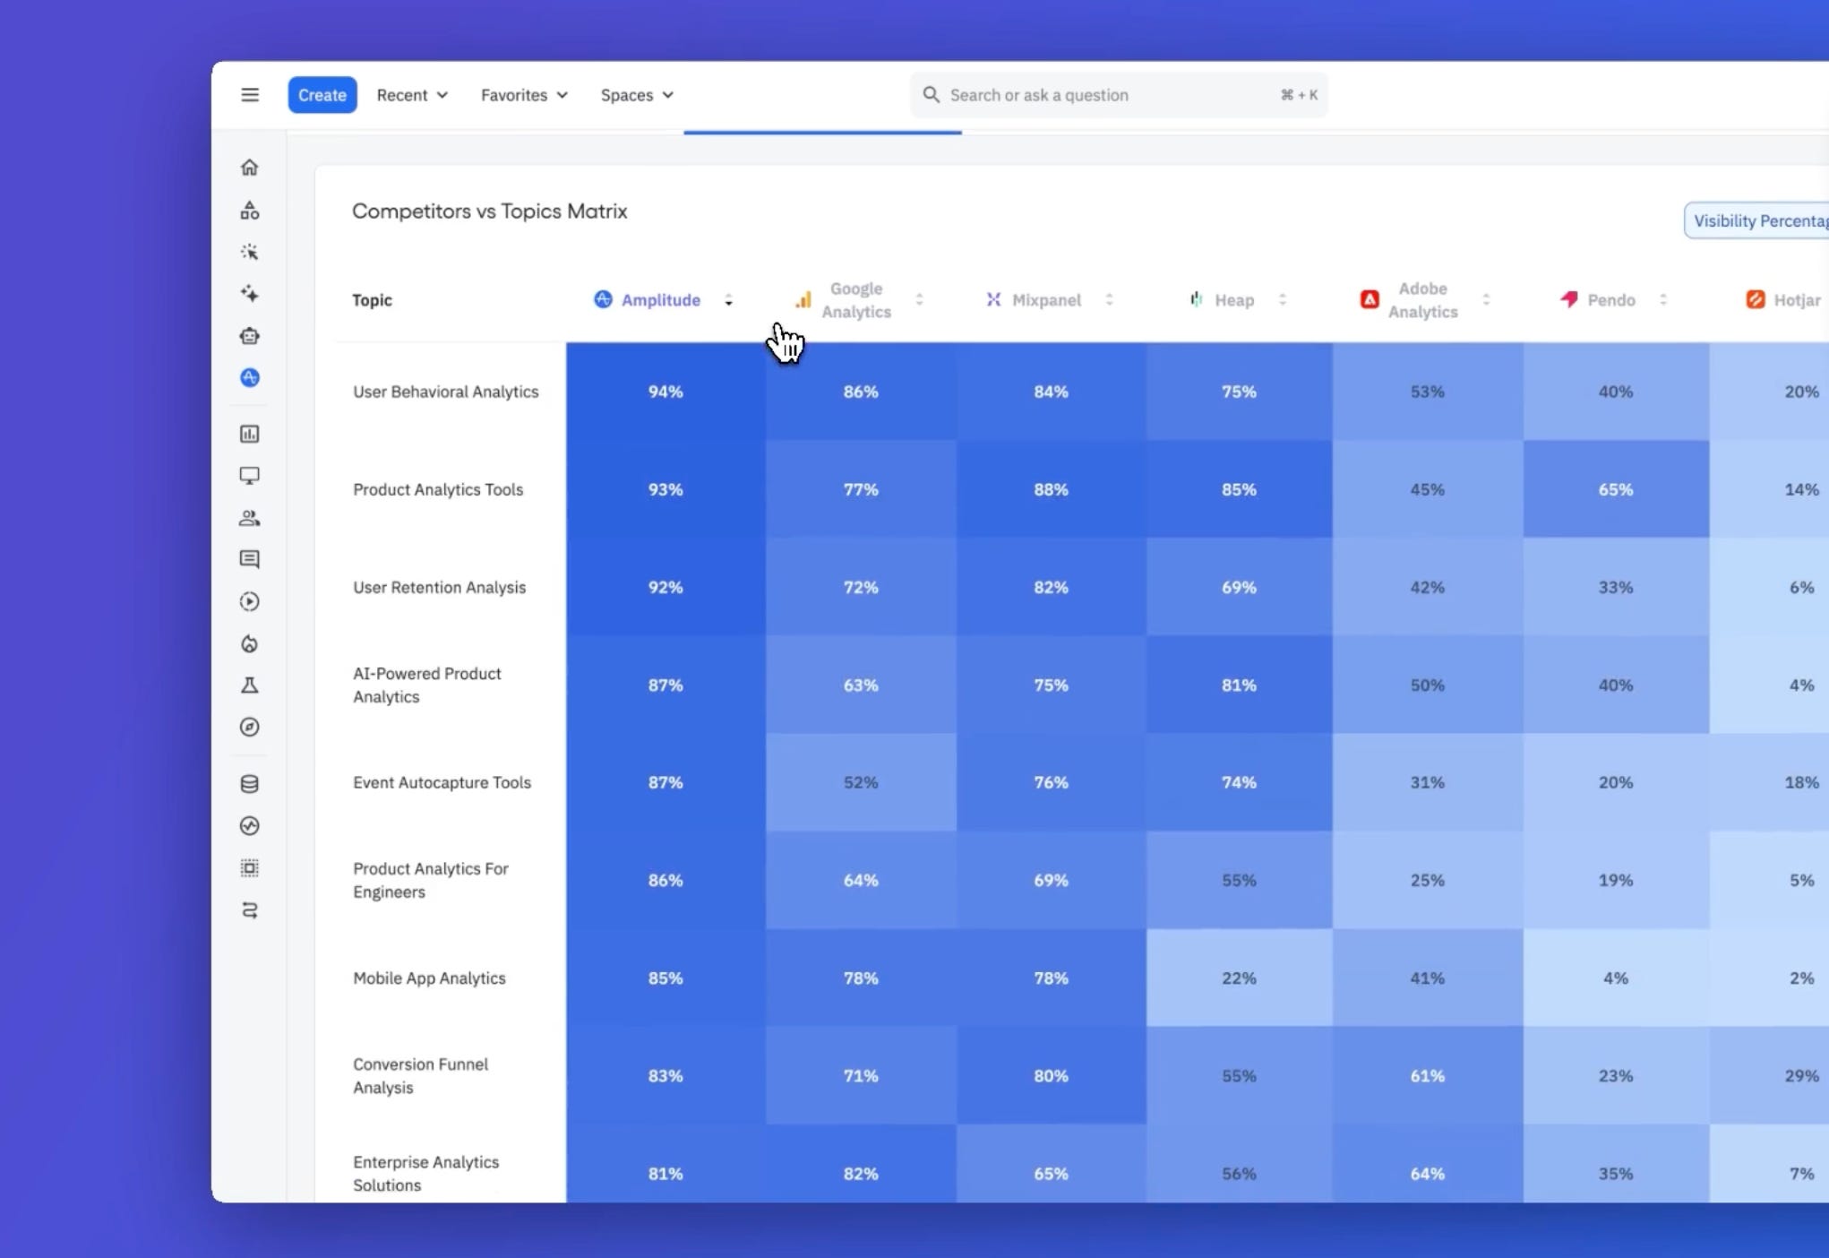Open the hamburger menu
The height and width of the screenshot is (1258, 1829).
[x=250, y=95]
